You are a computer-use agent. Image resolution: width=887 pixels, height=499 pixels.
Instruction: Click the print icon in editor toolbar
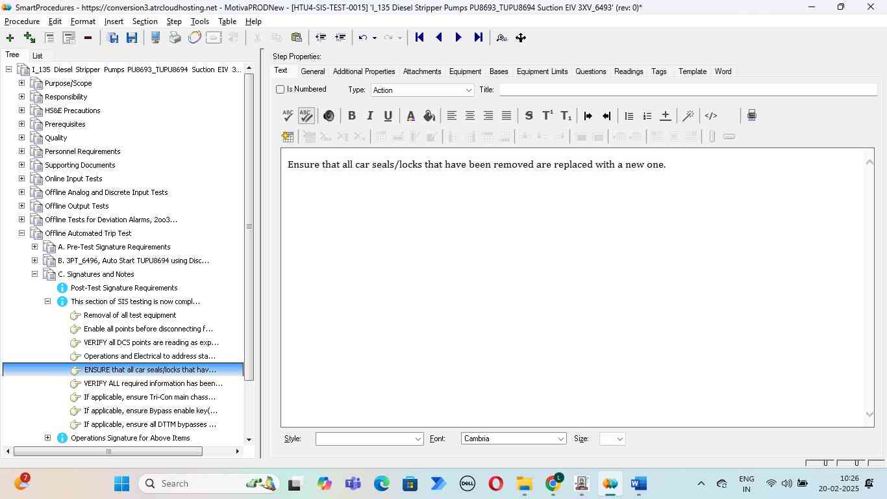pos(751,116)
